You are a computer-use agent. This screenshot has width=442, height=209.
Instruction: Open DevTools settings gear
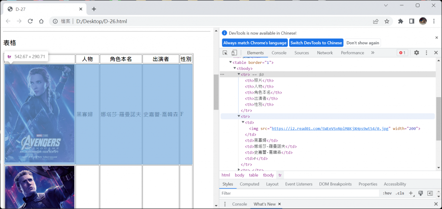click(x=417, y=53)
